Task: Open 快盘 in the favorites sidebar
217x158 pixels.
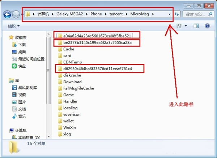Action: (x=14, y=66)
